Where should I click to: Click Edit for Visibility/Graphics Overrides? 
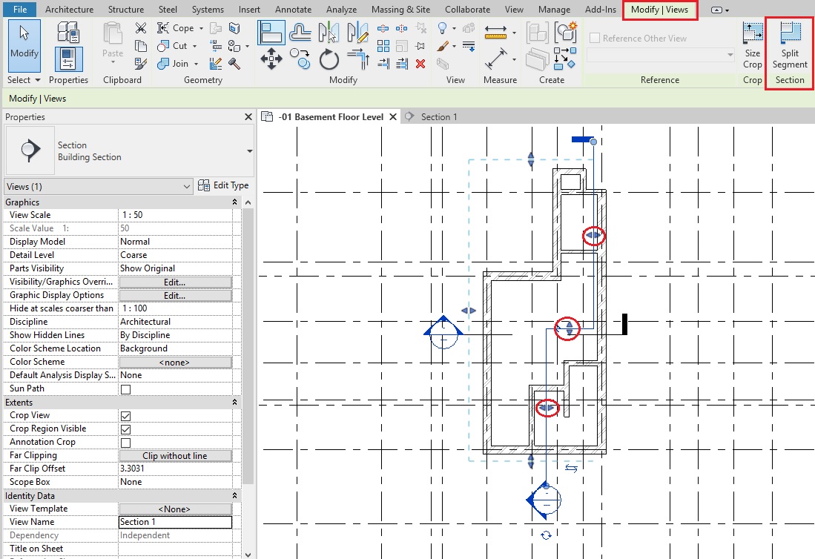coord(175,282)
